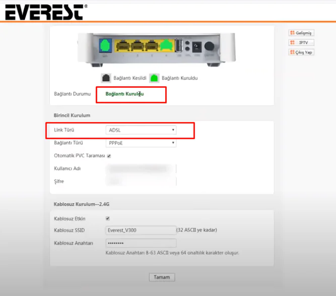Click the Bağlantı Durumu label
Screen dimensions: 336x296
[73, 94]
